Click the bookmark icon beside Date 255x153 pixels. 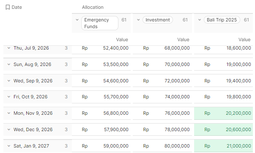[x=8, y=7]
